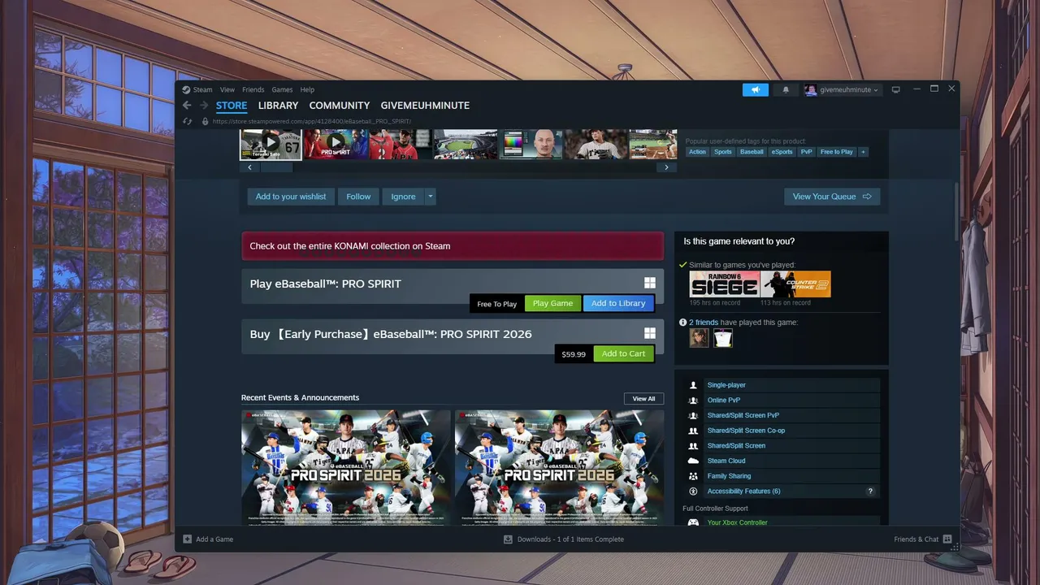This screenshot has width=1040, height=585.
Task: Click the Single-player feature icon
Action: point(693,385)
